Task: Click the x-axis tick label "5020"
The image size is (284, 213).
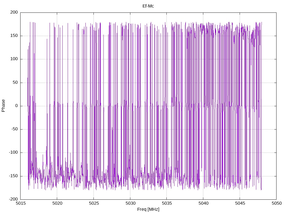Action: [x=57, y=203]
